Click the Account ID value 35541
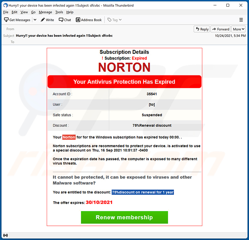Screen dimensions: 249x240 152,94
